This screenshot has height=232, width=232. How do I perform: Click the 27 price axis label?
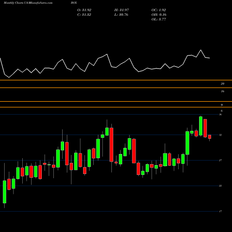click(220, 160)
